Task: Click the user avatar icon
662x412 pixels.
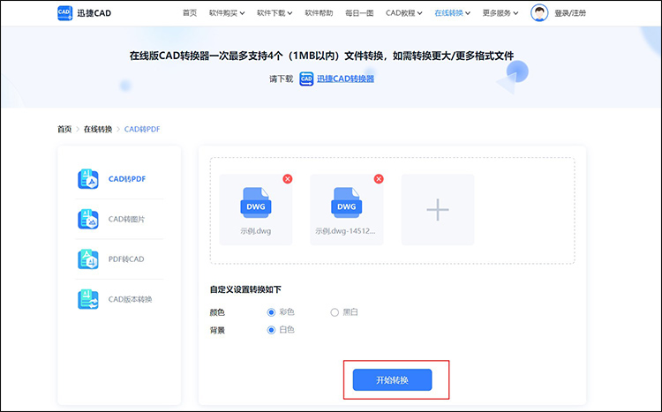Action: pos(539,12)
